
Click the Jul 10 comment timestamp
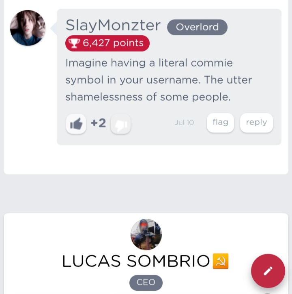(x=184, y=122)
